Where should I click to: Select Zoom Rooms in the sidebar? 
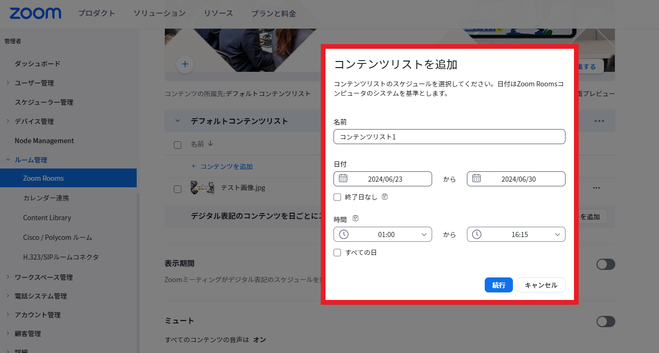point(68,178)
